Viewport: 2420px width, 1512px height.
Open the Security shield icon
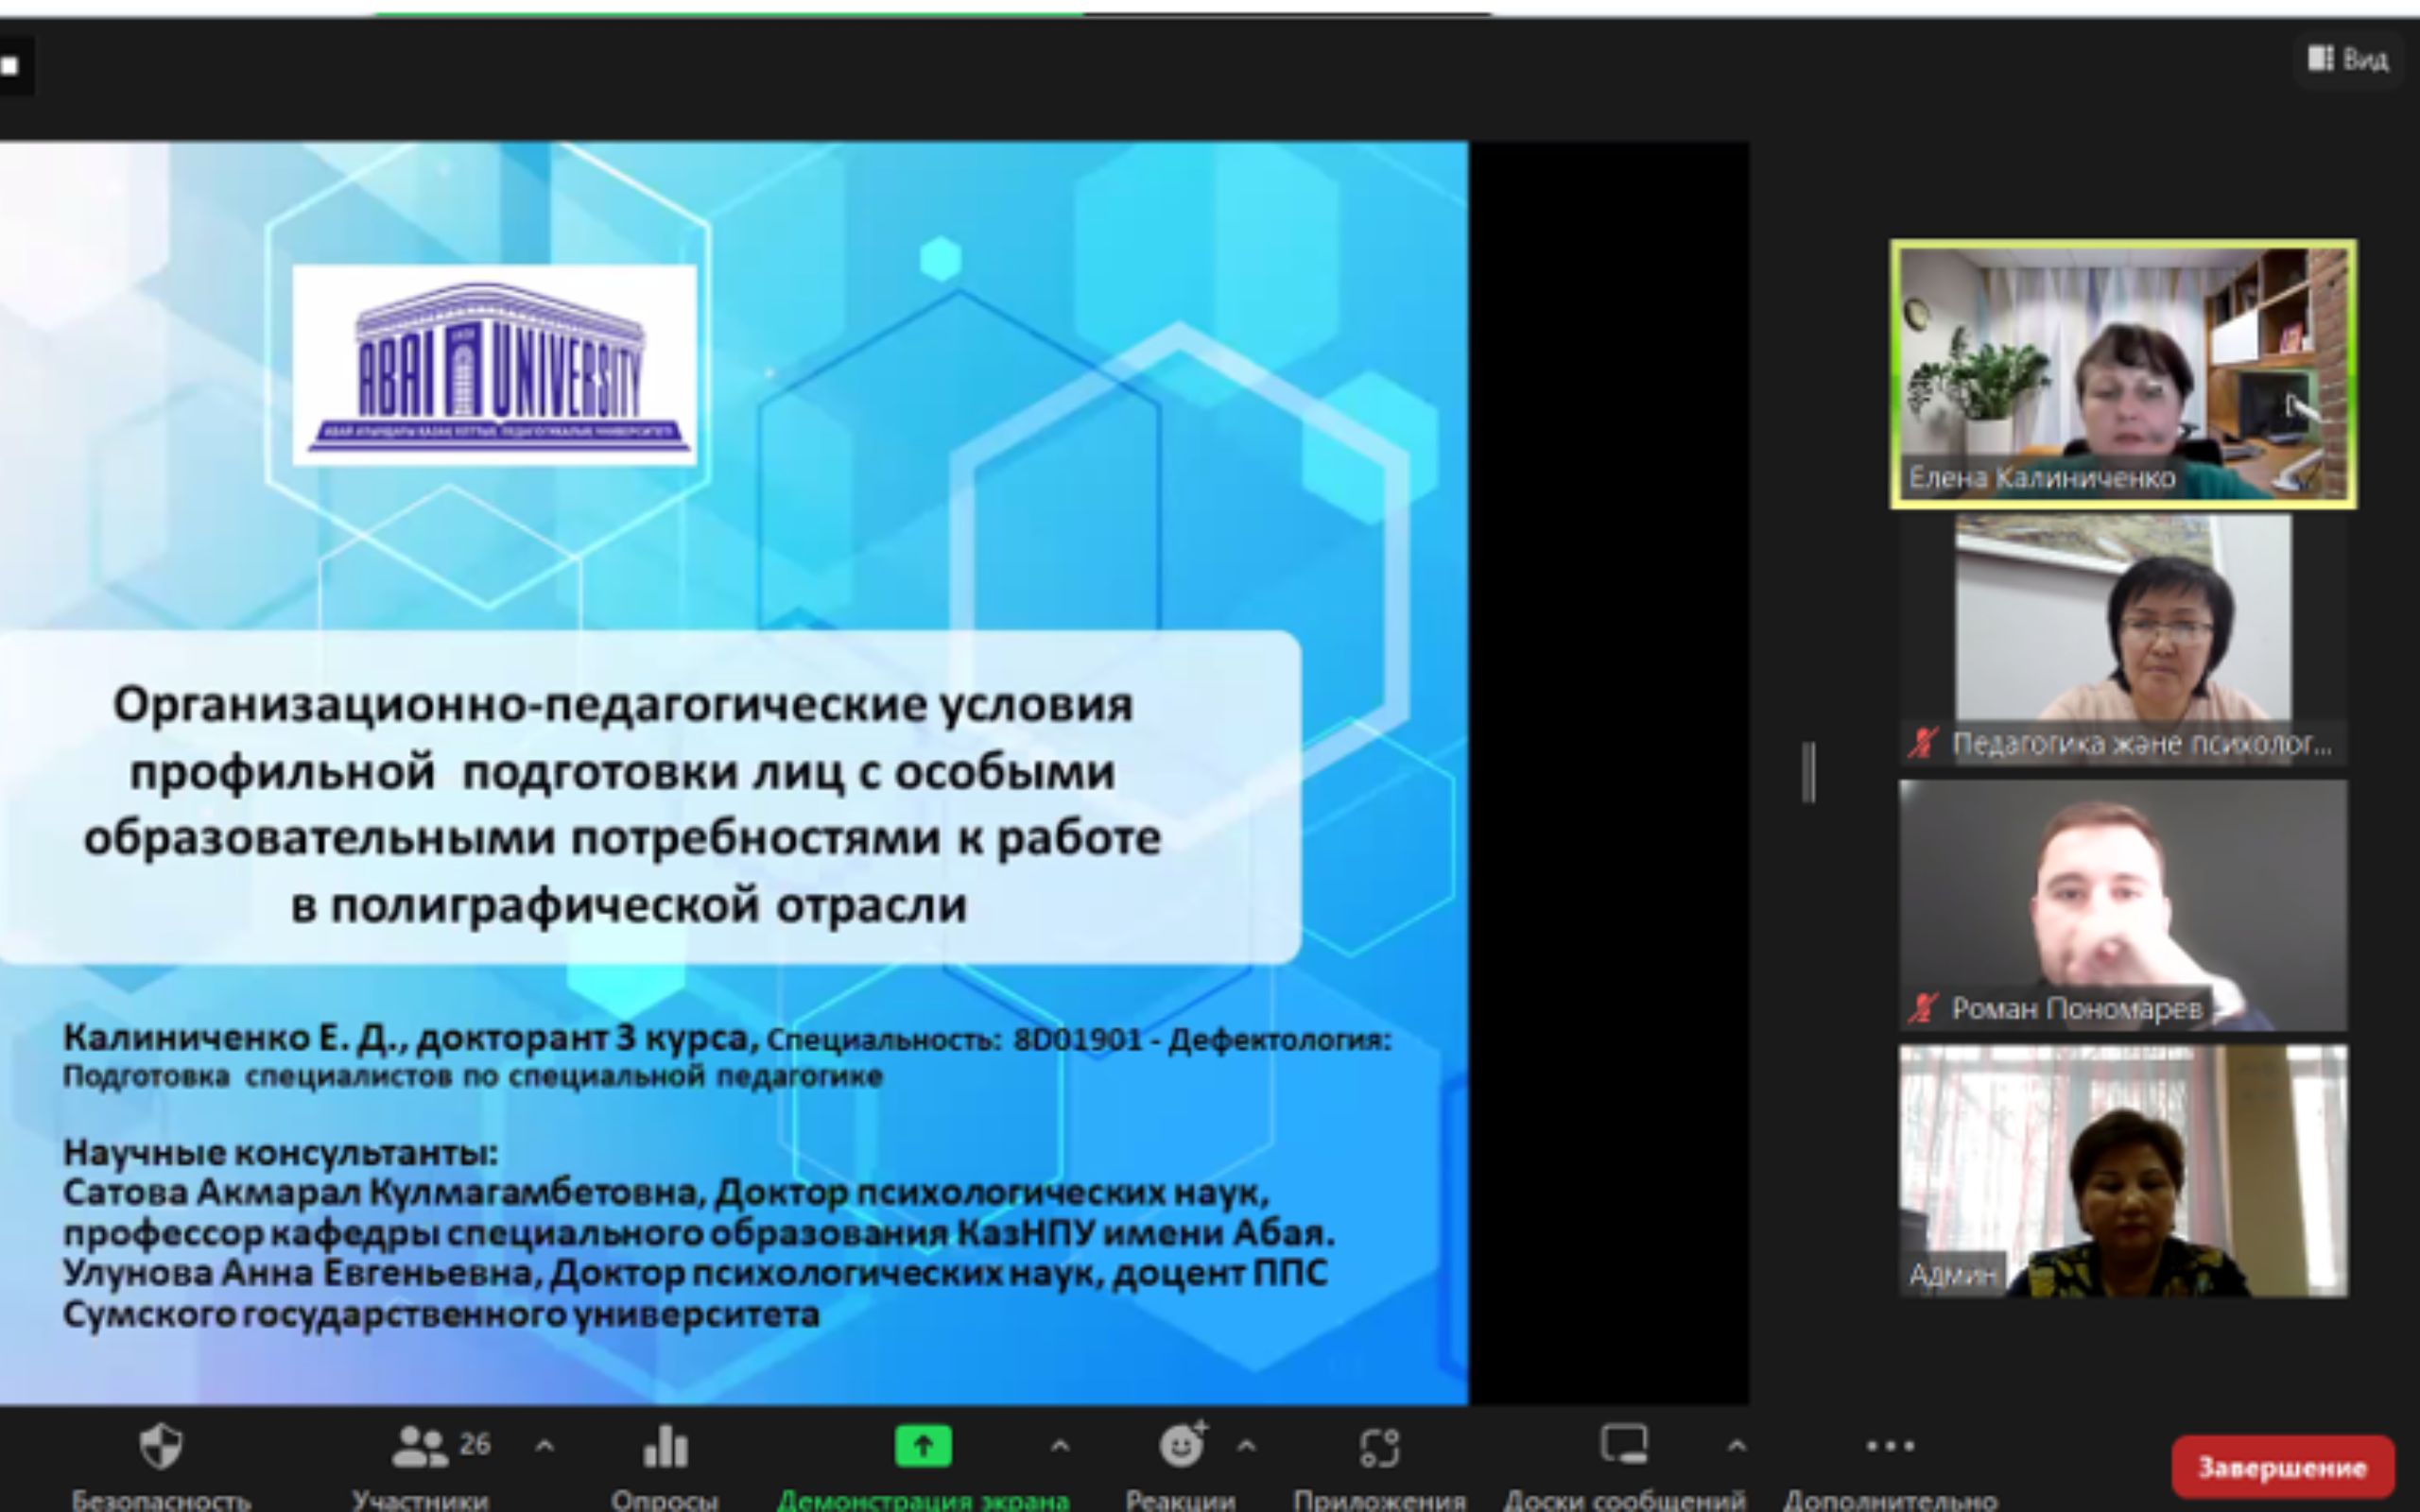tap(160, 1446)
